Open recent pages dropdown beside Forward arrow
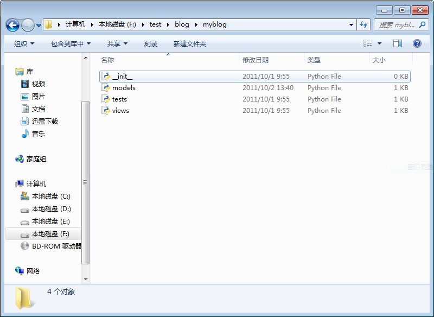 tap(39, 25)
